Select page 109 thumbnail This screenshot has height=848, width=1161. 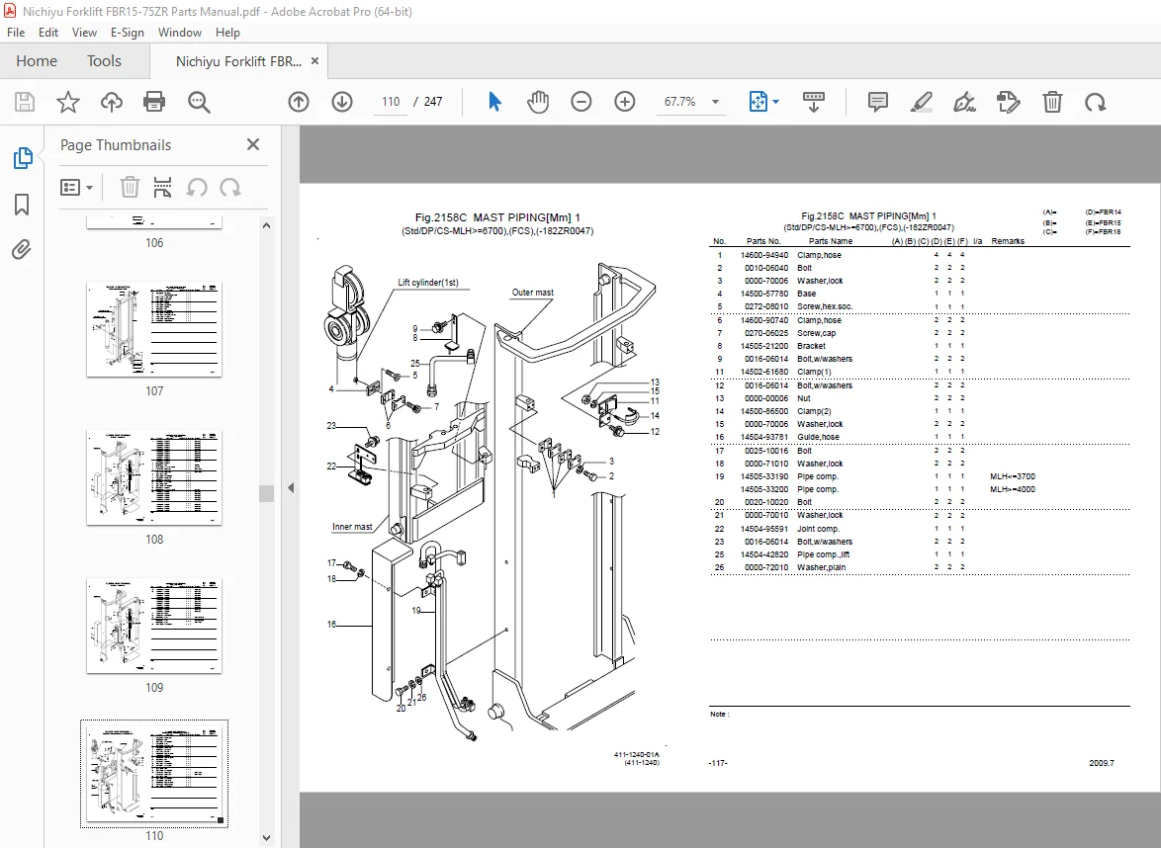point(154,626)
